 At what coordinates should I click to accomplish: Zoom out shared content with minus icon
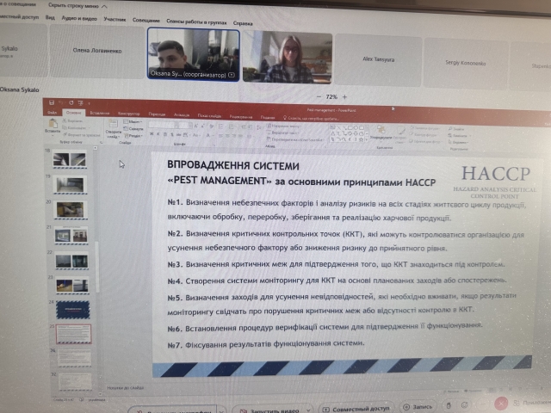(319, 96)
